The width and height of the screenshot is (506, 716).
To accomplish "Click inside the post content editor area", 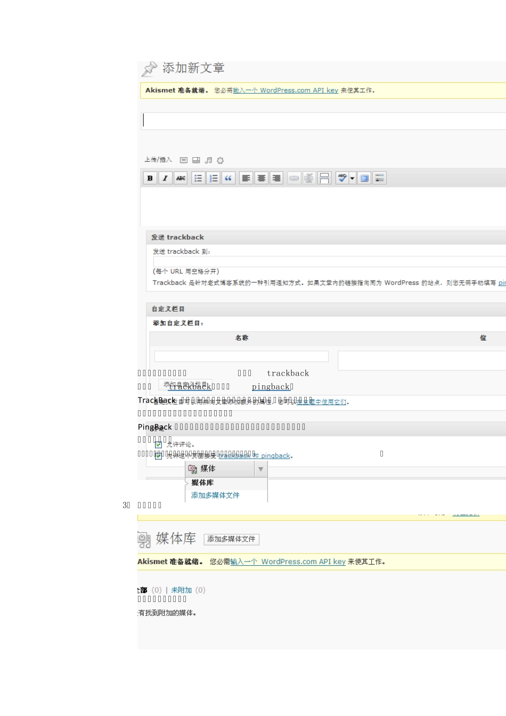I will tap(323, 206).
